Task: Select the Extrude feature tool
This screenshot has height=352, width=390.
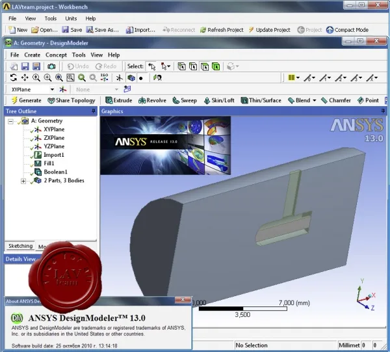Action: 119,100
